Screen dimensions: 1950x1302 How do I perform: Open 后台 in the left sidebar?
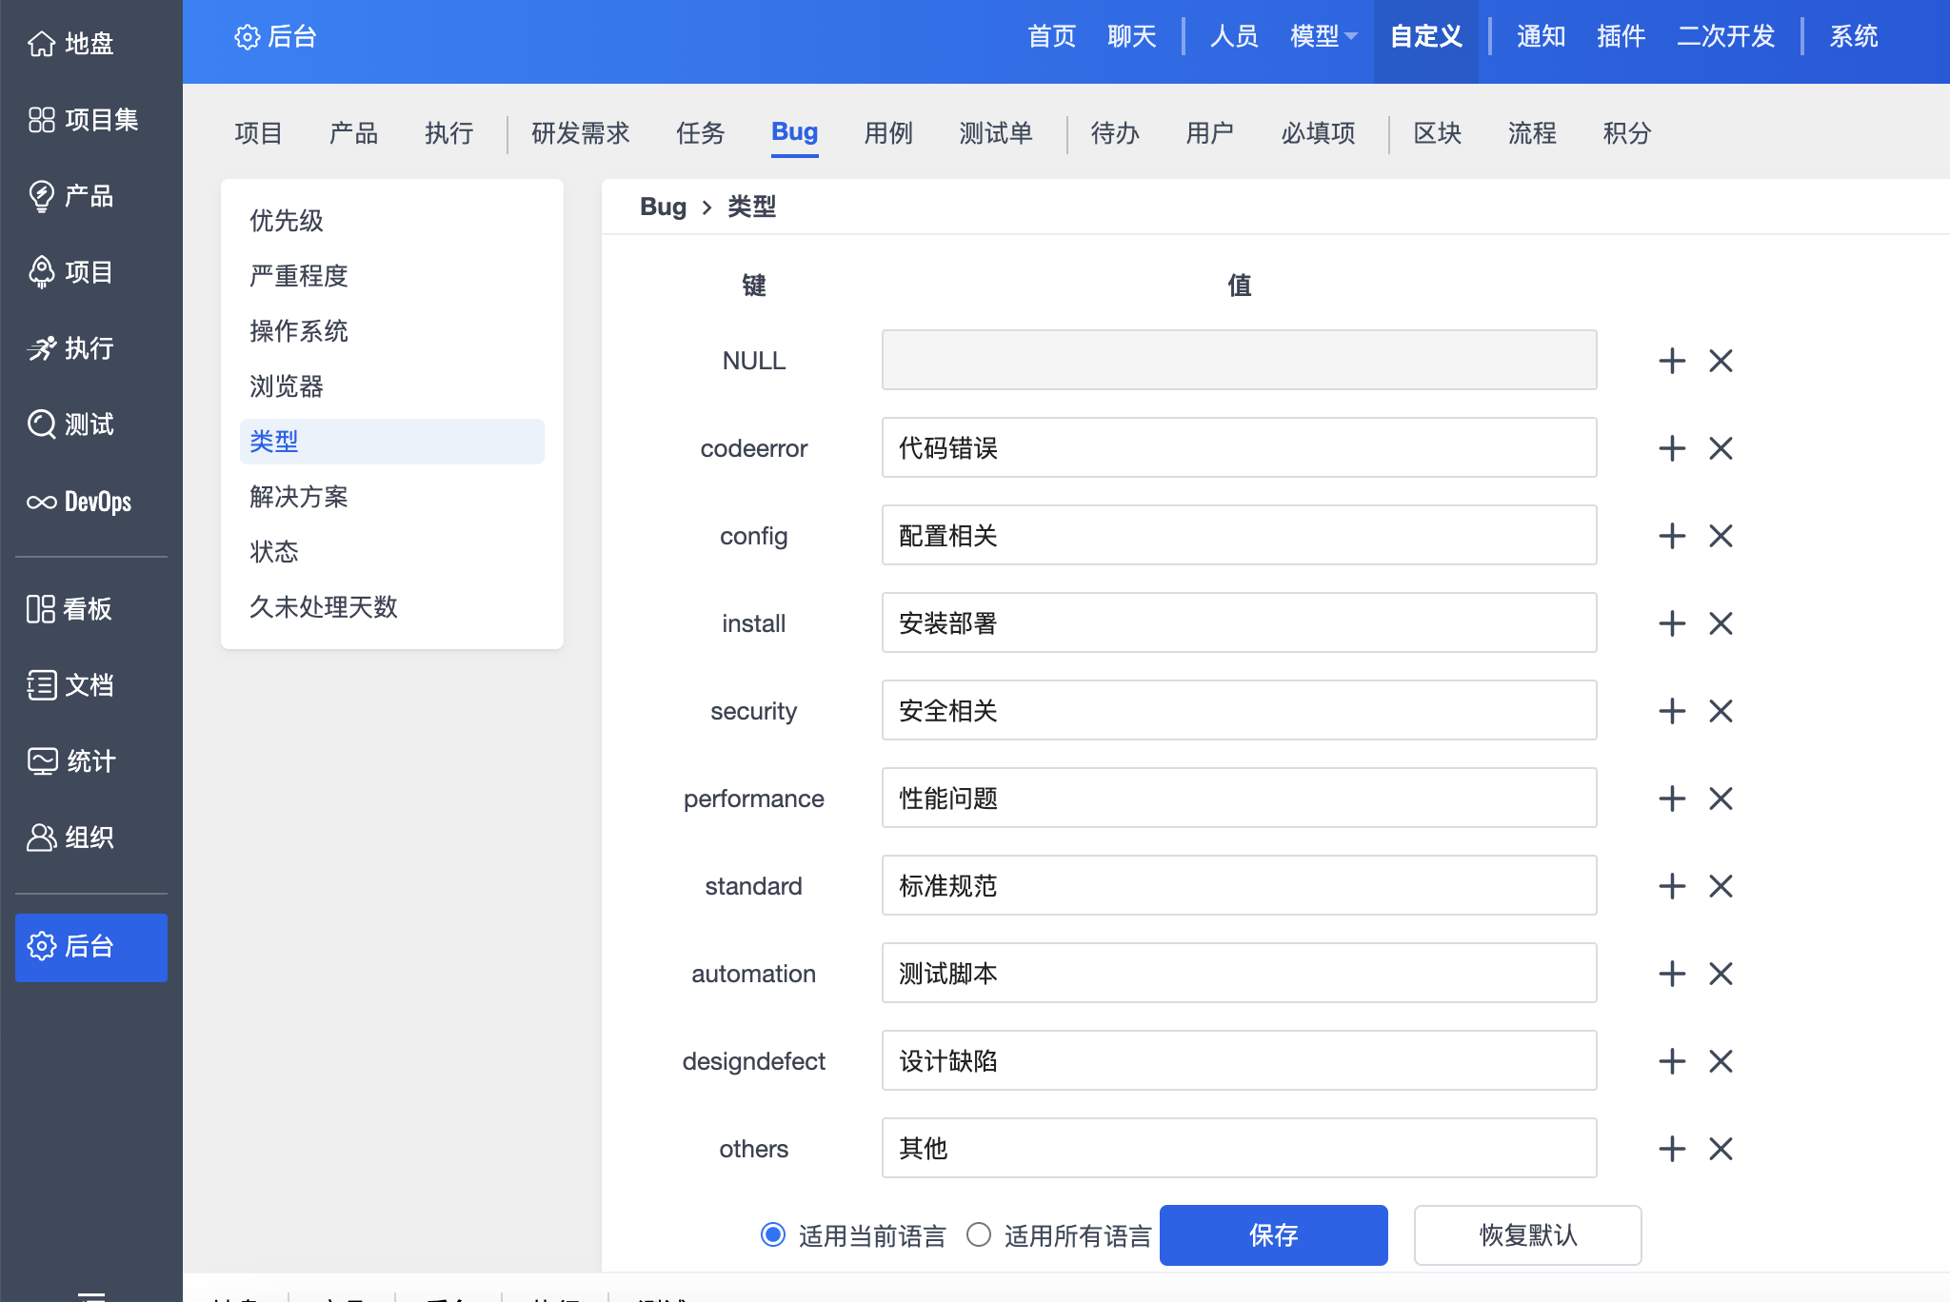(x=91, y=947)
